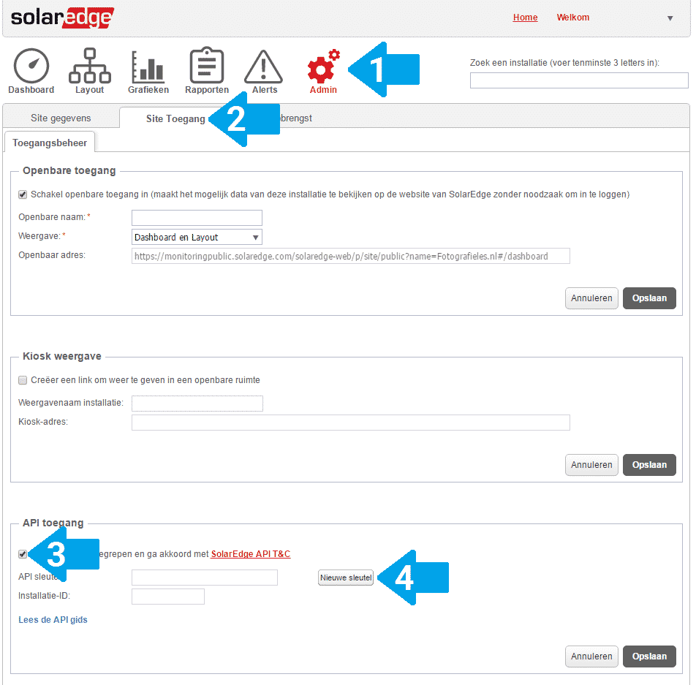Click the Kiosk weergave section heading

click(x=61, y=356)
